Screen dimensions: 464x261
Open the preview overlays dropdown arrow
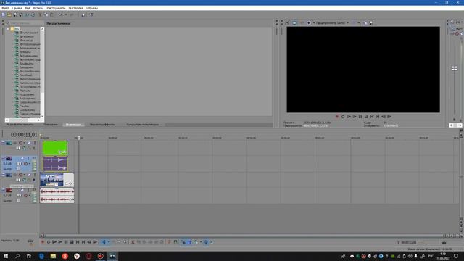pyautogui.click(x=359, y=22)
